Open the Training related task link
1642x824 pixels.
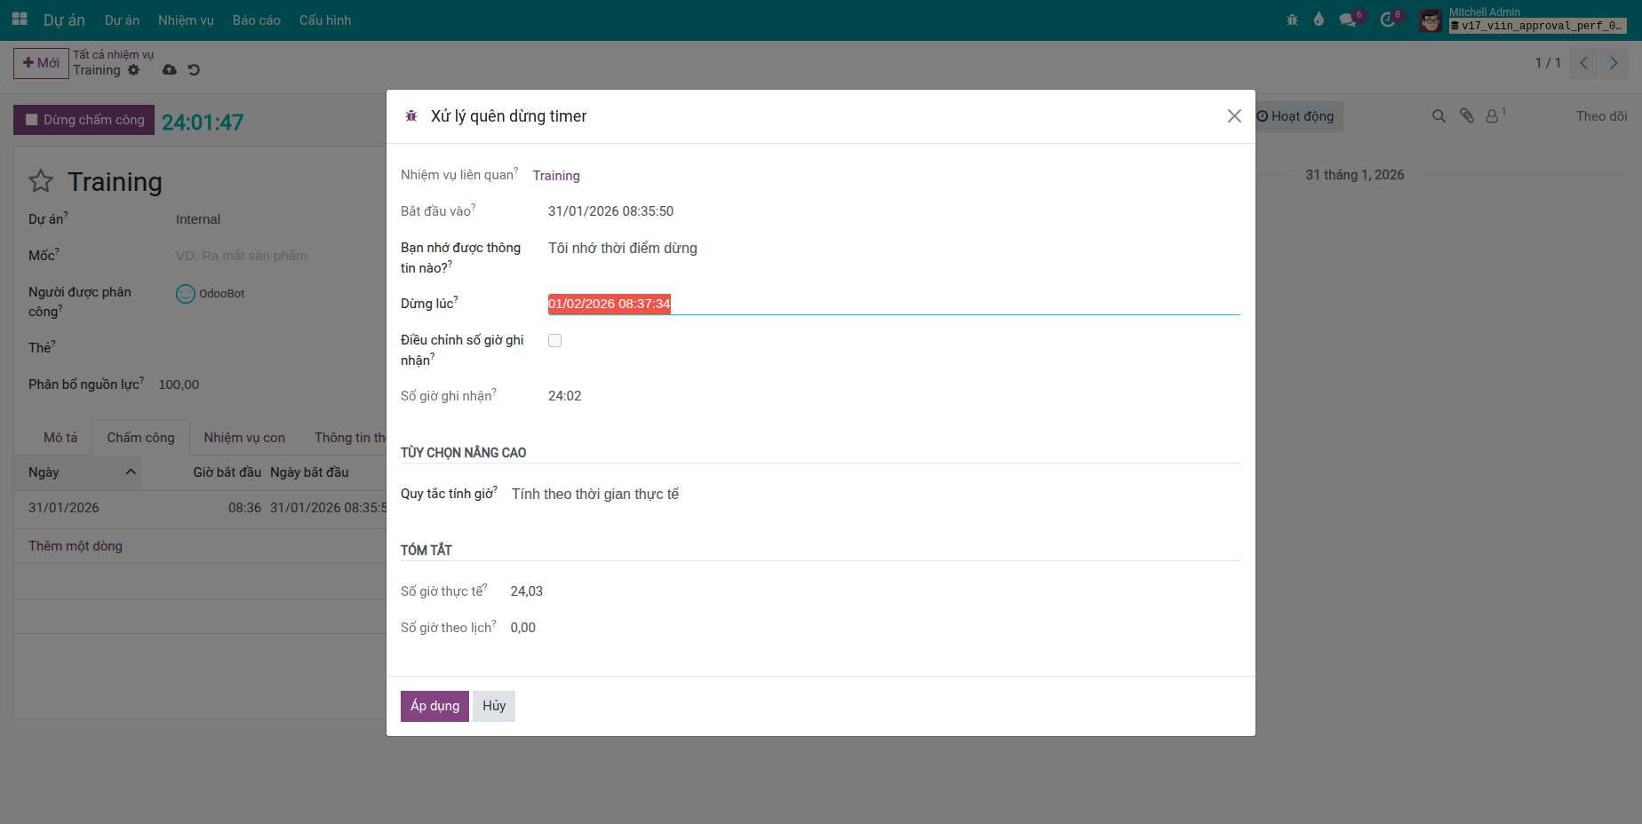pyautogui.click(x=556, y=176)
